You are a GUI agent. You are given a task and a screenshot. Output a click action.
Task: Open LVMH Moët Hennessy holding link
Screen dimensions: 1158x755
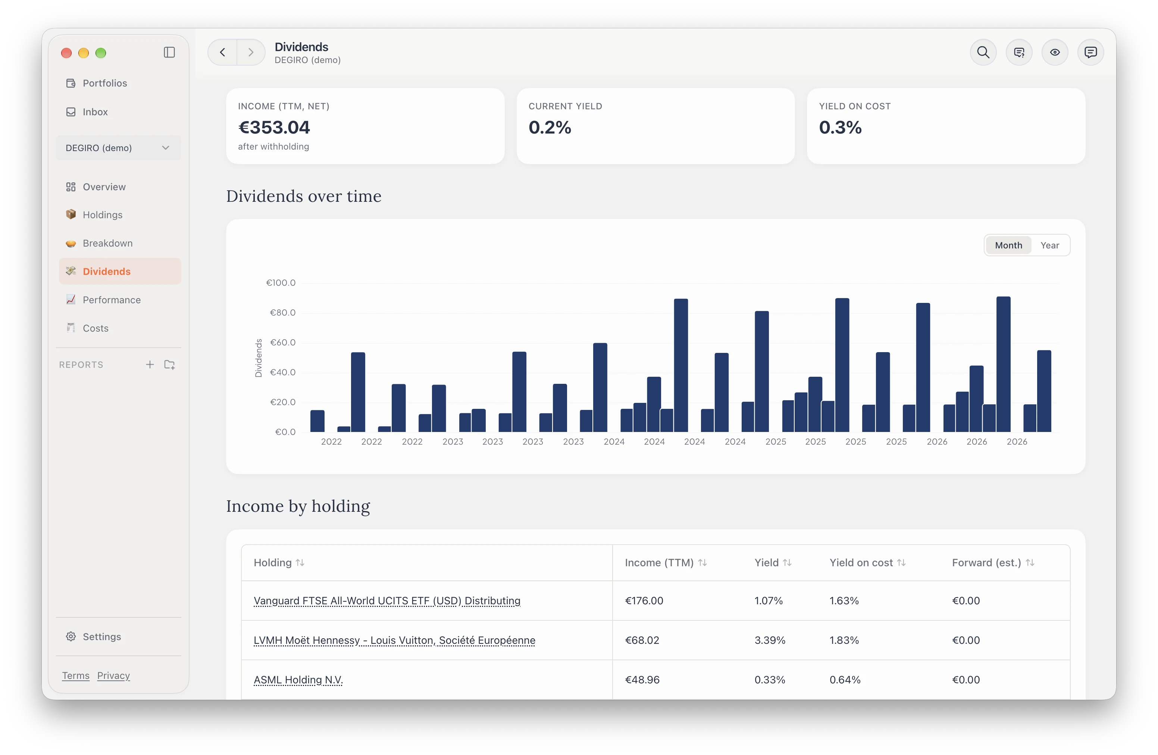(394, 640)
